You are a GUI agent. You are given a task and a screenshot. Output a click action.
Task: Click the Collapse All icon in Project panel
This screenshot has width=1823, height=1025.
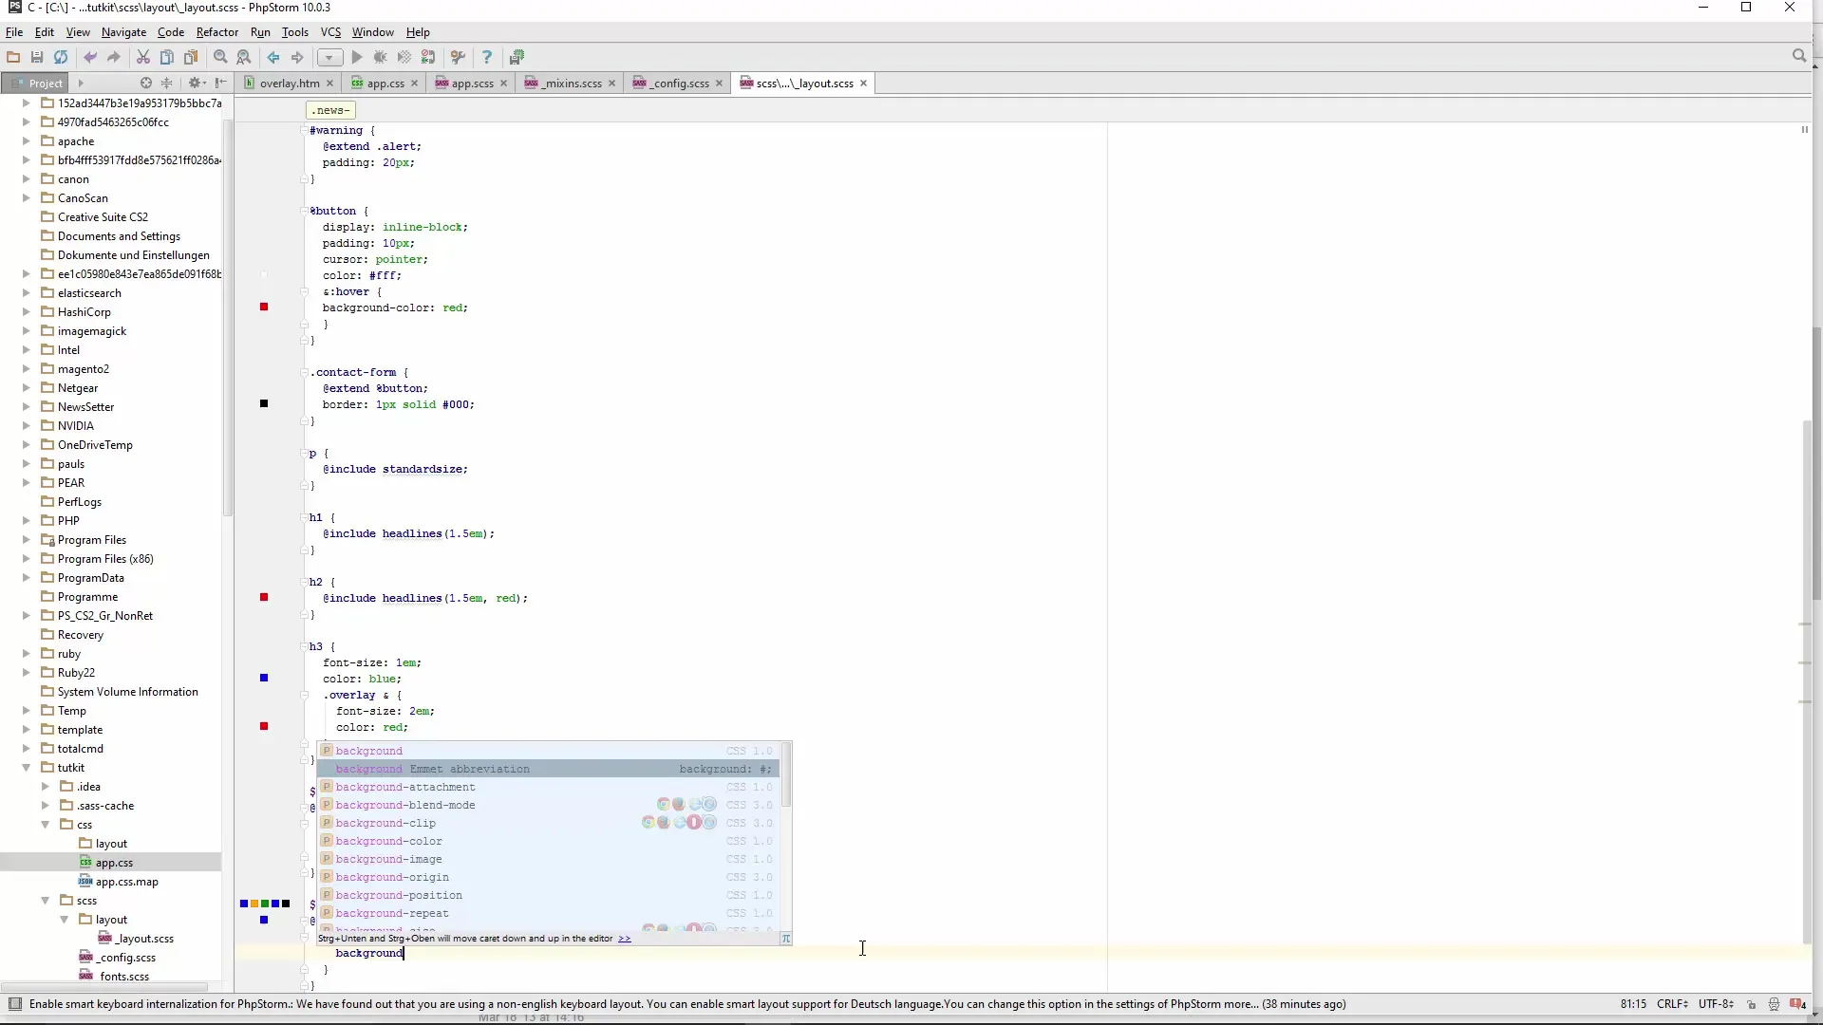(x=167, y=83)
